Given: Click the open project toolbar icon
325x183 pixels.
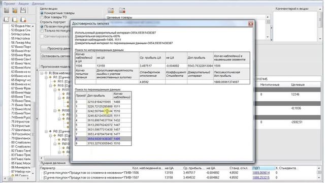Looking at the screenshot, I should click(15, 10).
